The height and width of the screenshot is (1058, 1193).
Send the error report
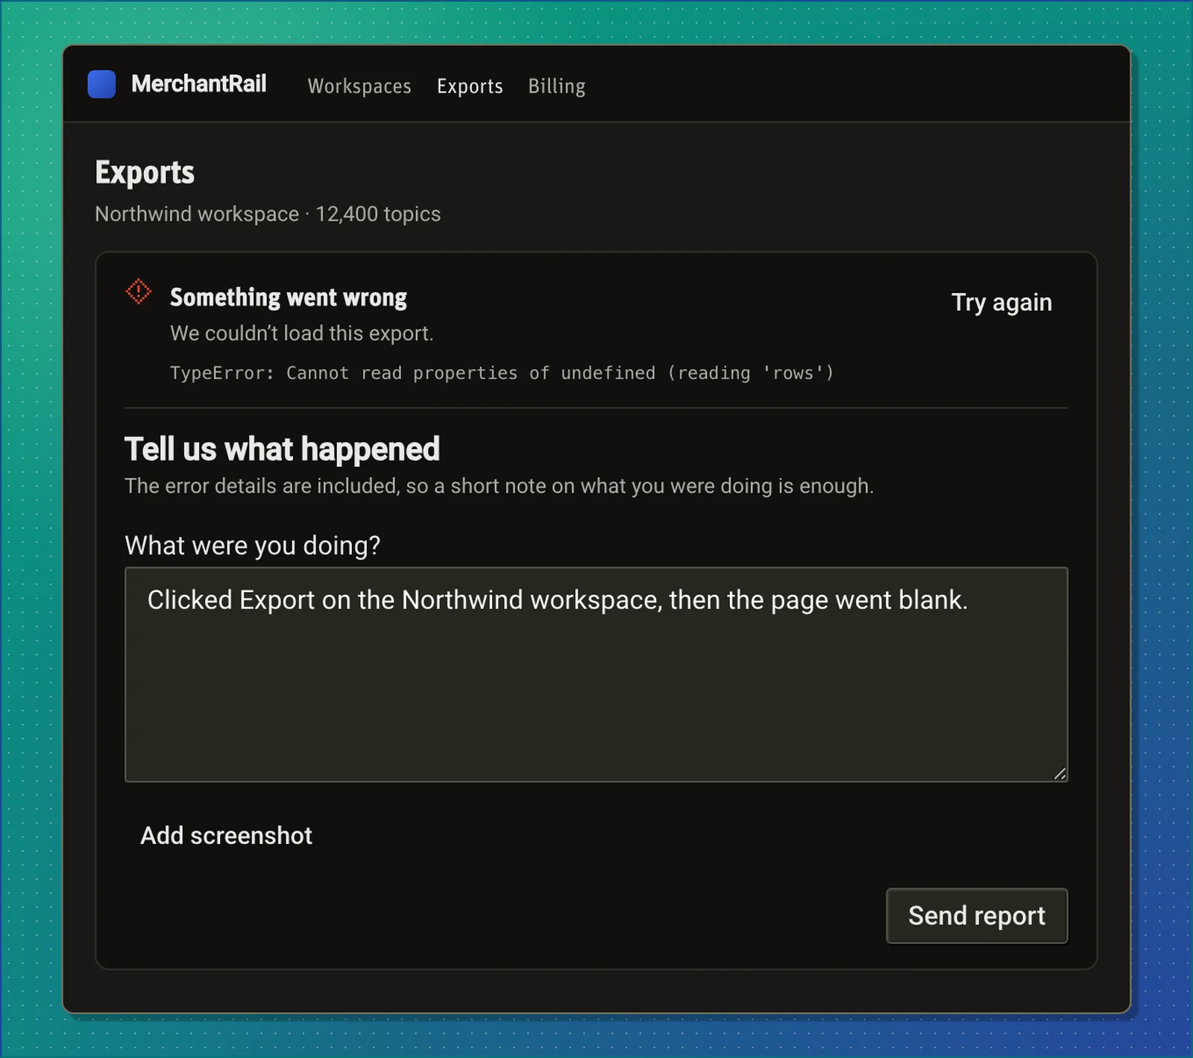pos(977,916)
